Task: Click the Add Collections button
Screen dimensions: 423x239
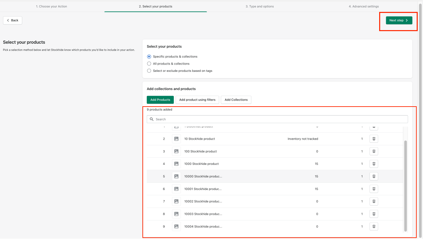Action: tap(236, 100)
